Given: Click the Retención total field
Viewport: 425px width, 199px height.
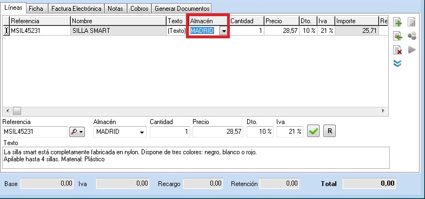Looking at the screenshot, I should click(280, 183).
